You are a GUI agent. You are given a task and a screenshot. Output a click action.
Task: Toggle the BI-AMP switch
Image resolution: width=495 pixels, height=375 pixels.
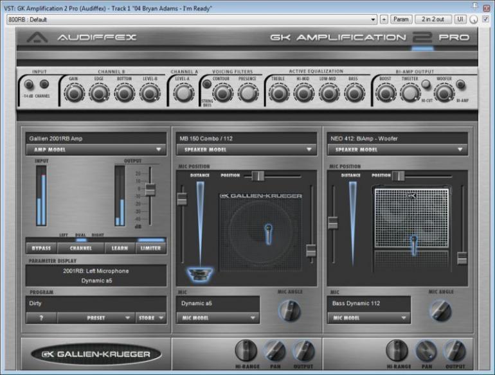coord(460,84)
